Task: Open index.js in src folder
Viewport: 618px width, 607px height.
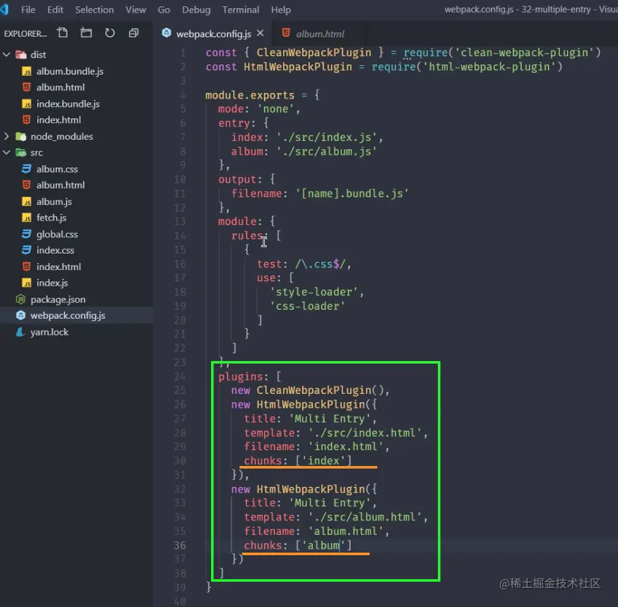Action: 52,283
